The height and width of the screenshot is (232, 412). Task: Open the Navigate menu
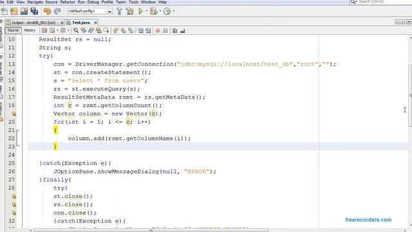[35, 2]
